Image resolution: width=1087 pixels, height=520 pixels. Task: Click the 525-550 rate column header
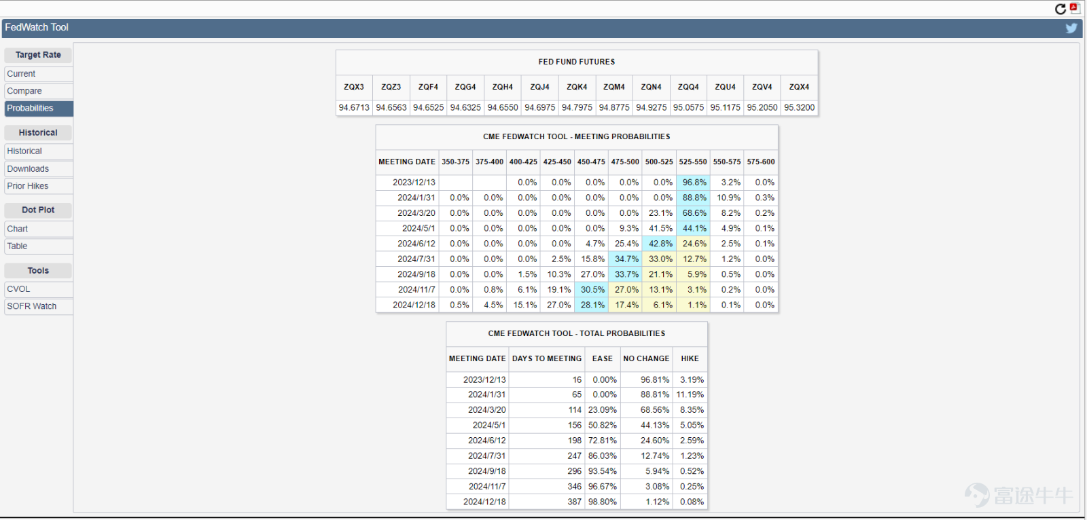coord(693,162)
